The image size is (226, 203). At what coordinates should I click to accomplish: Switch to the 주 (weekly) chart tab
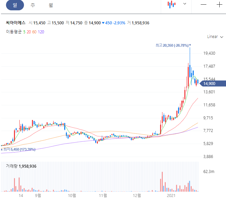tap(33, 5)
